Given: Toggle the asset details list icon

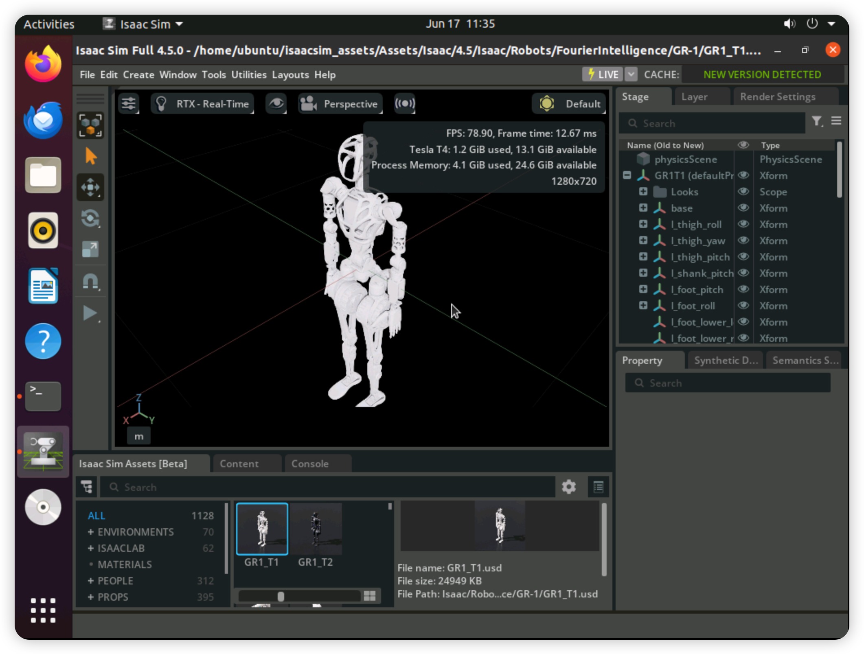Looking at the screenshot, I should (598, 487).
